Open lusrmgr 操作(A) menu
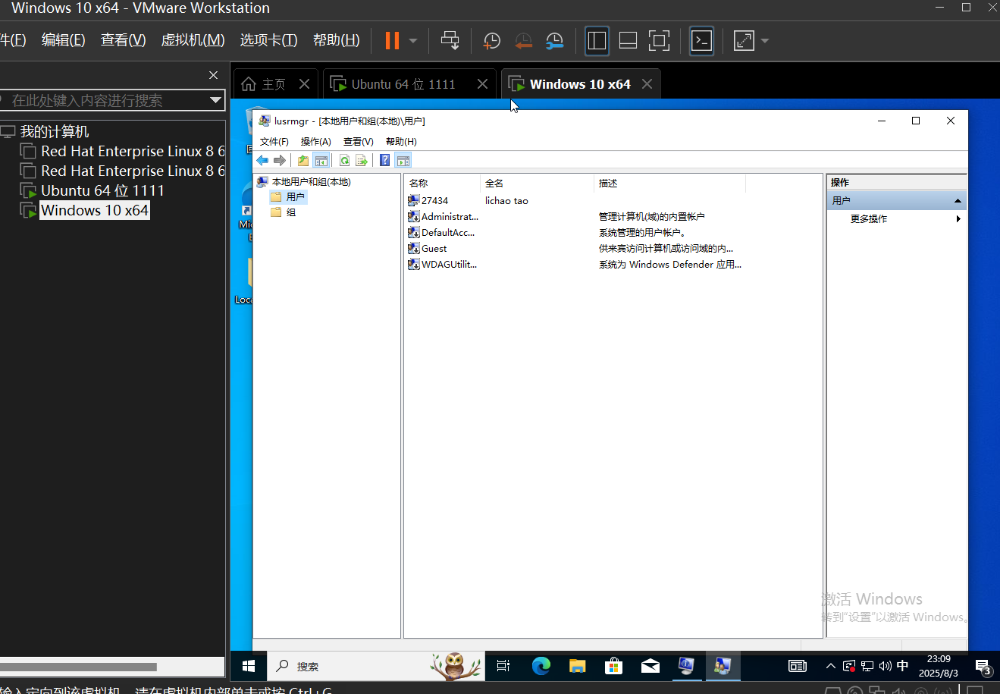Screen dimensions: 1000x694 click(316, 142)
